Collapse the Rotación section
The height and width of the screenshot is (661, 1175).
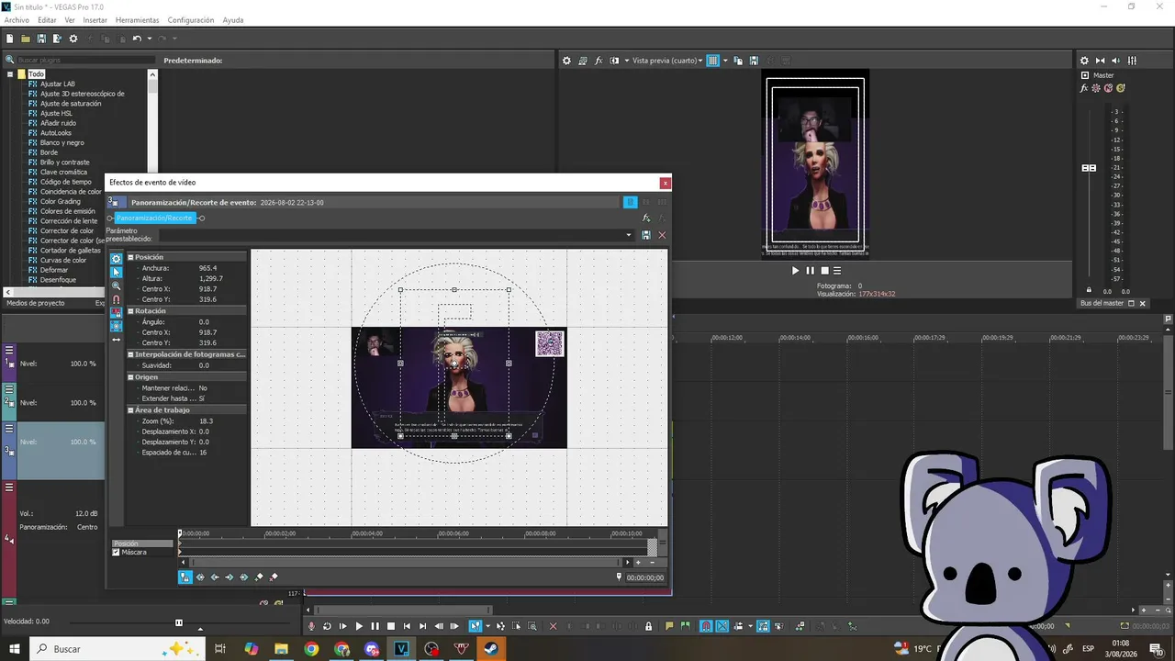[131, 311]
